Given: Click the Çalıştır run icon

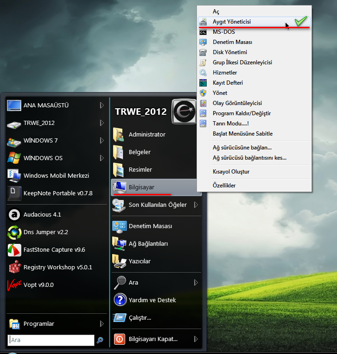Looking at the screenshot, I should tap(120, 317).
